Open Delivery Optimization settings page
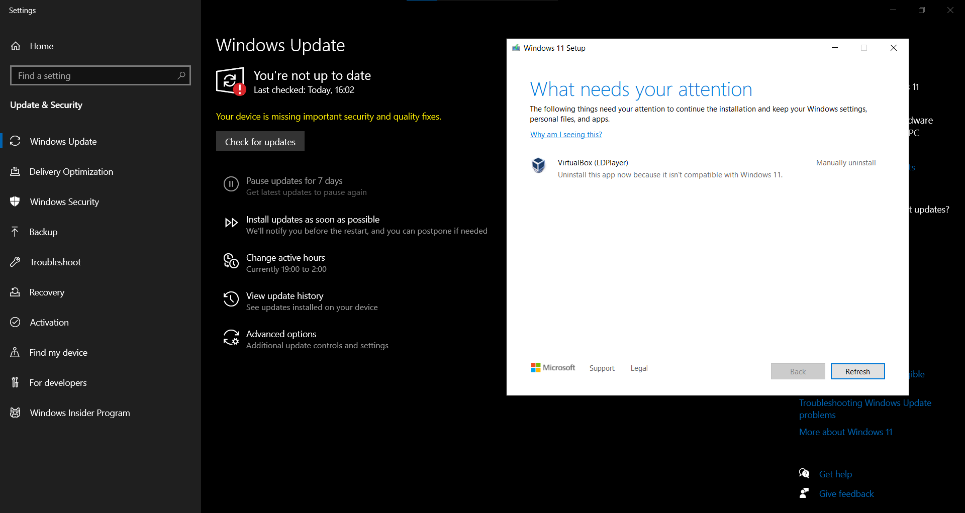 tap(101, 171)
